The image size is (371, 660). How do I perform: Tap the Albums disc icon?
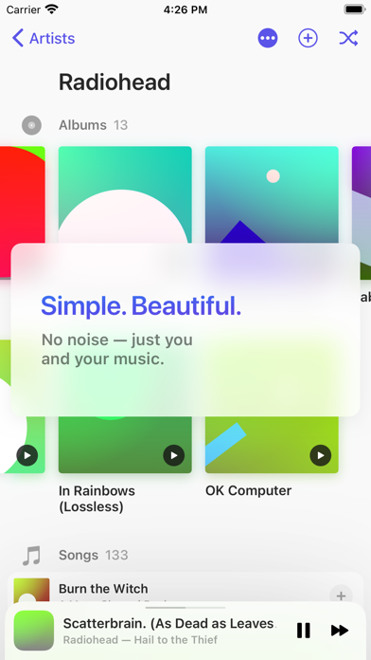click(31, 125)
